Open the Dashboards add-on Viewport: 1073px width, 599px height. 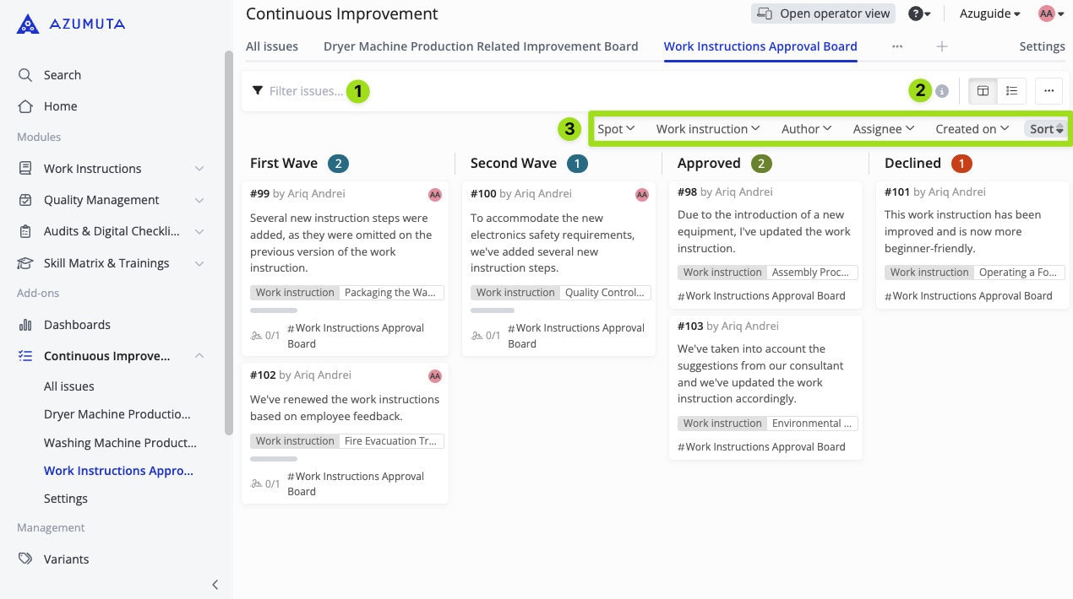[x=77, y=325]
